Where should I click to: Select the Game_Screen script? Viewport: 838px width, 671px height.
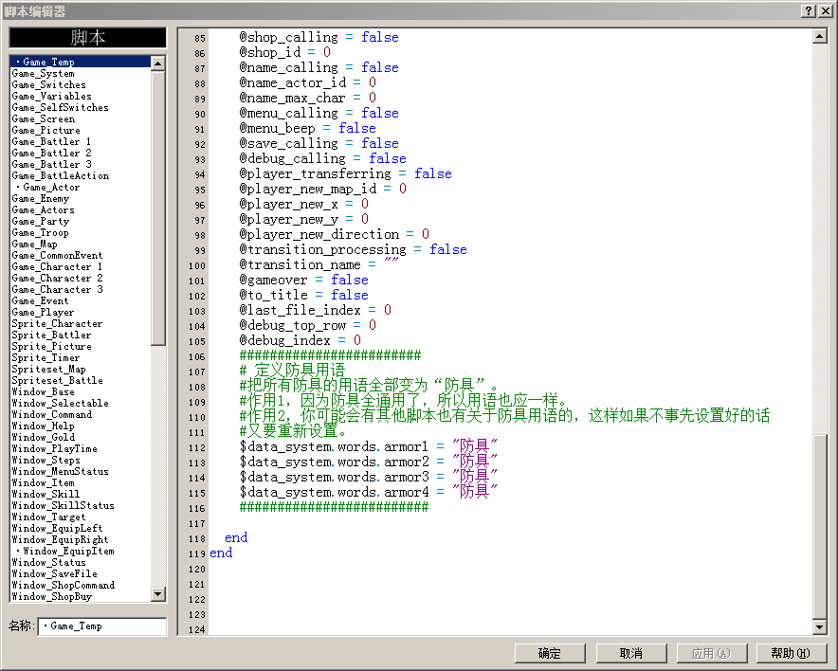point(81,118)
